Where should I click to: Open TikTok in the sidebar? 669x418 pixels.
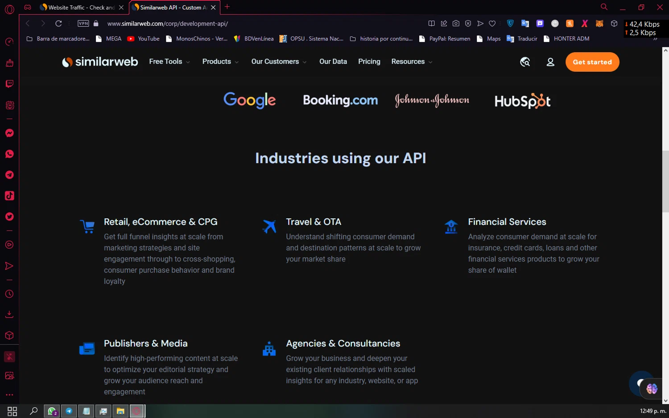[x=9, y=196]
